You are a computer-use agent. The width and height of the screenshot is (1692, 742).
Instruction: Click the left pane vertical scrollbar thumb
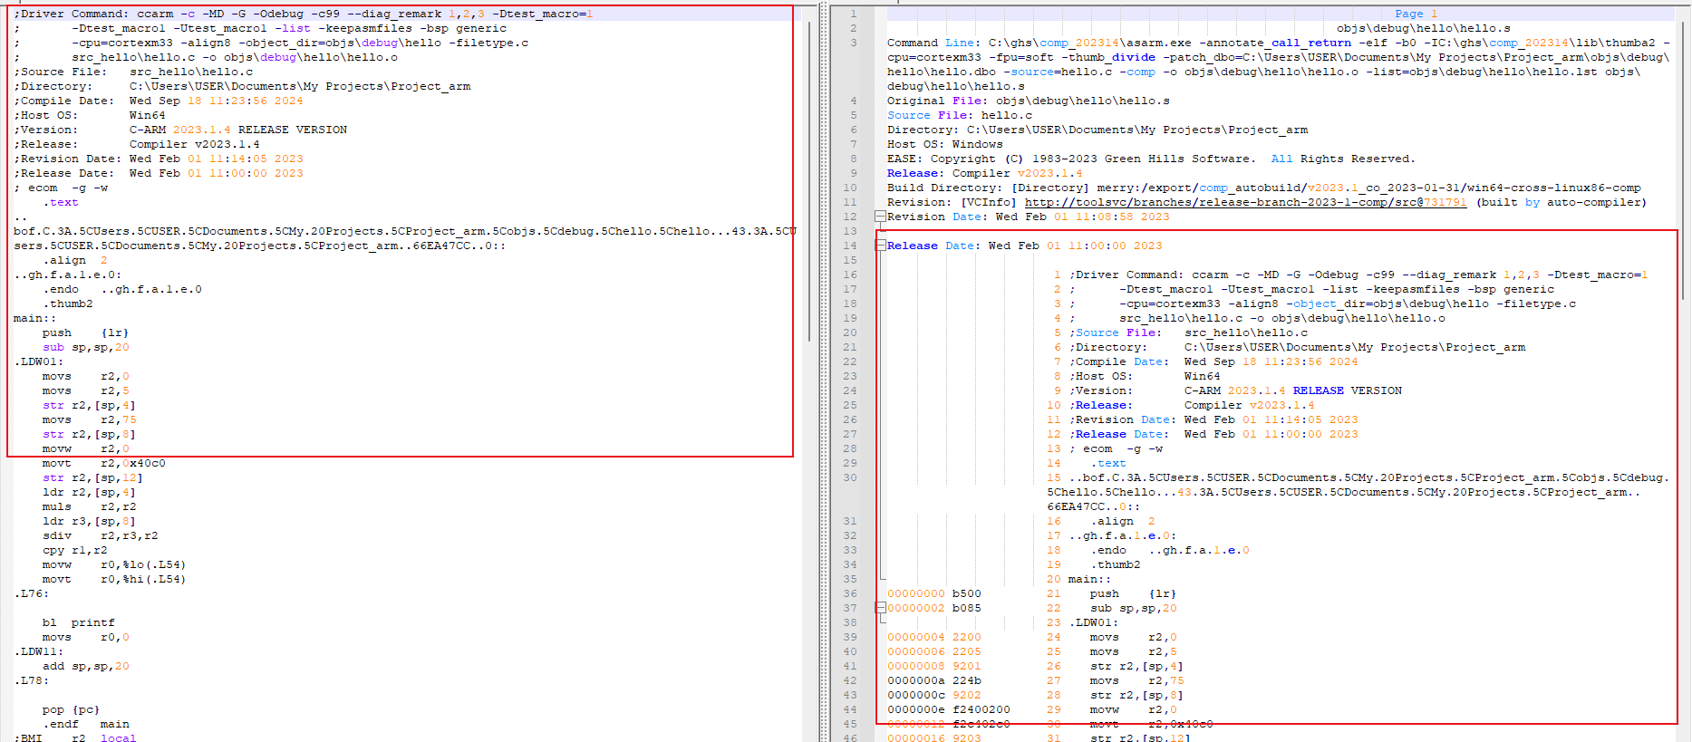coord(809,181)
